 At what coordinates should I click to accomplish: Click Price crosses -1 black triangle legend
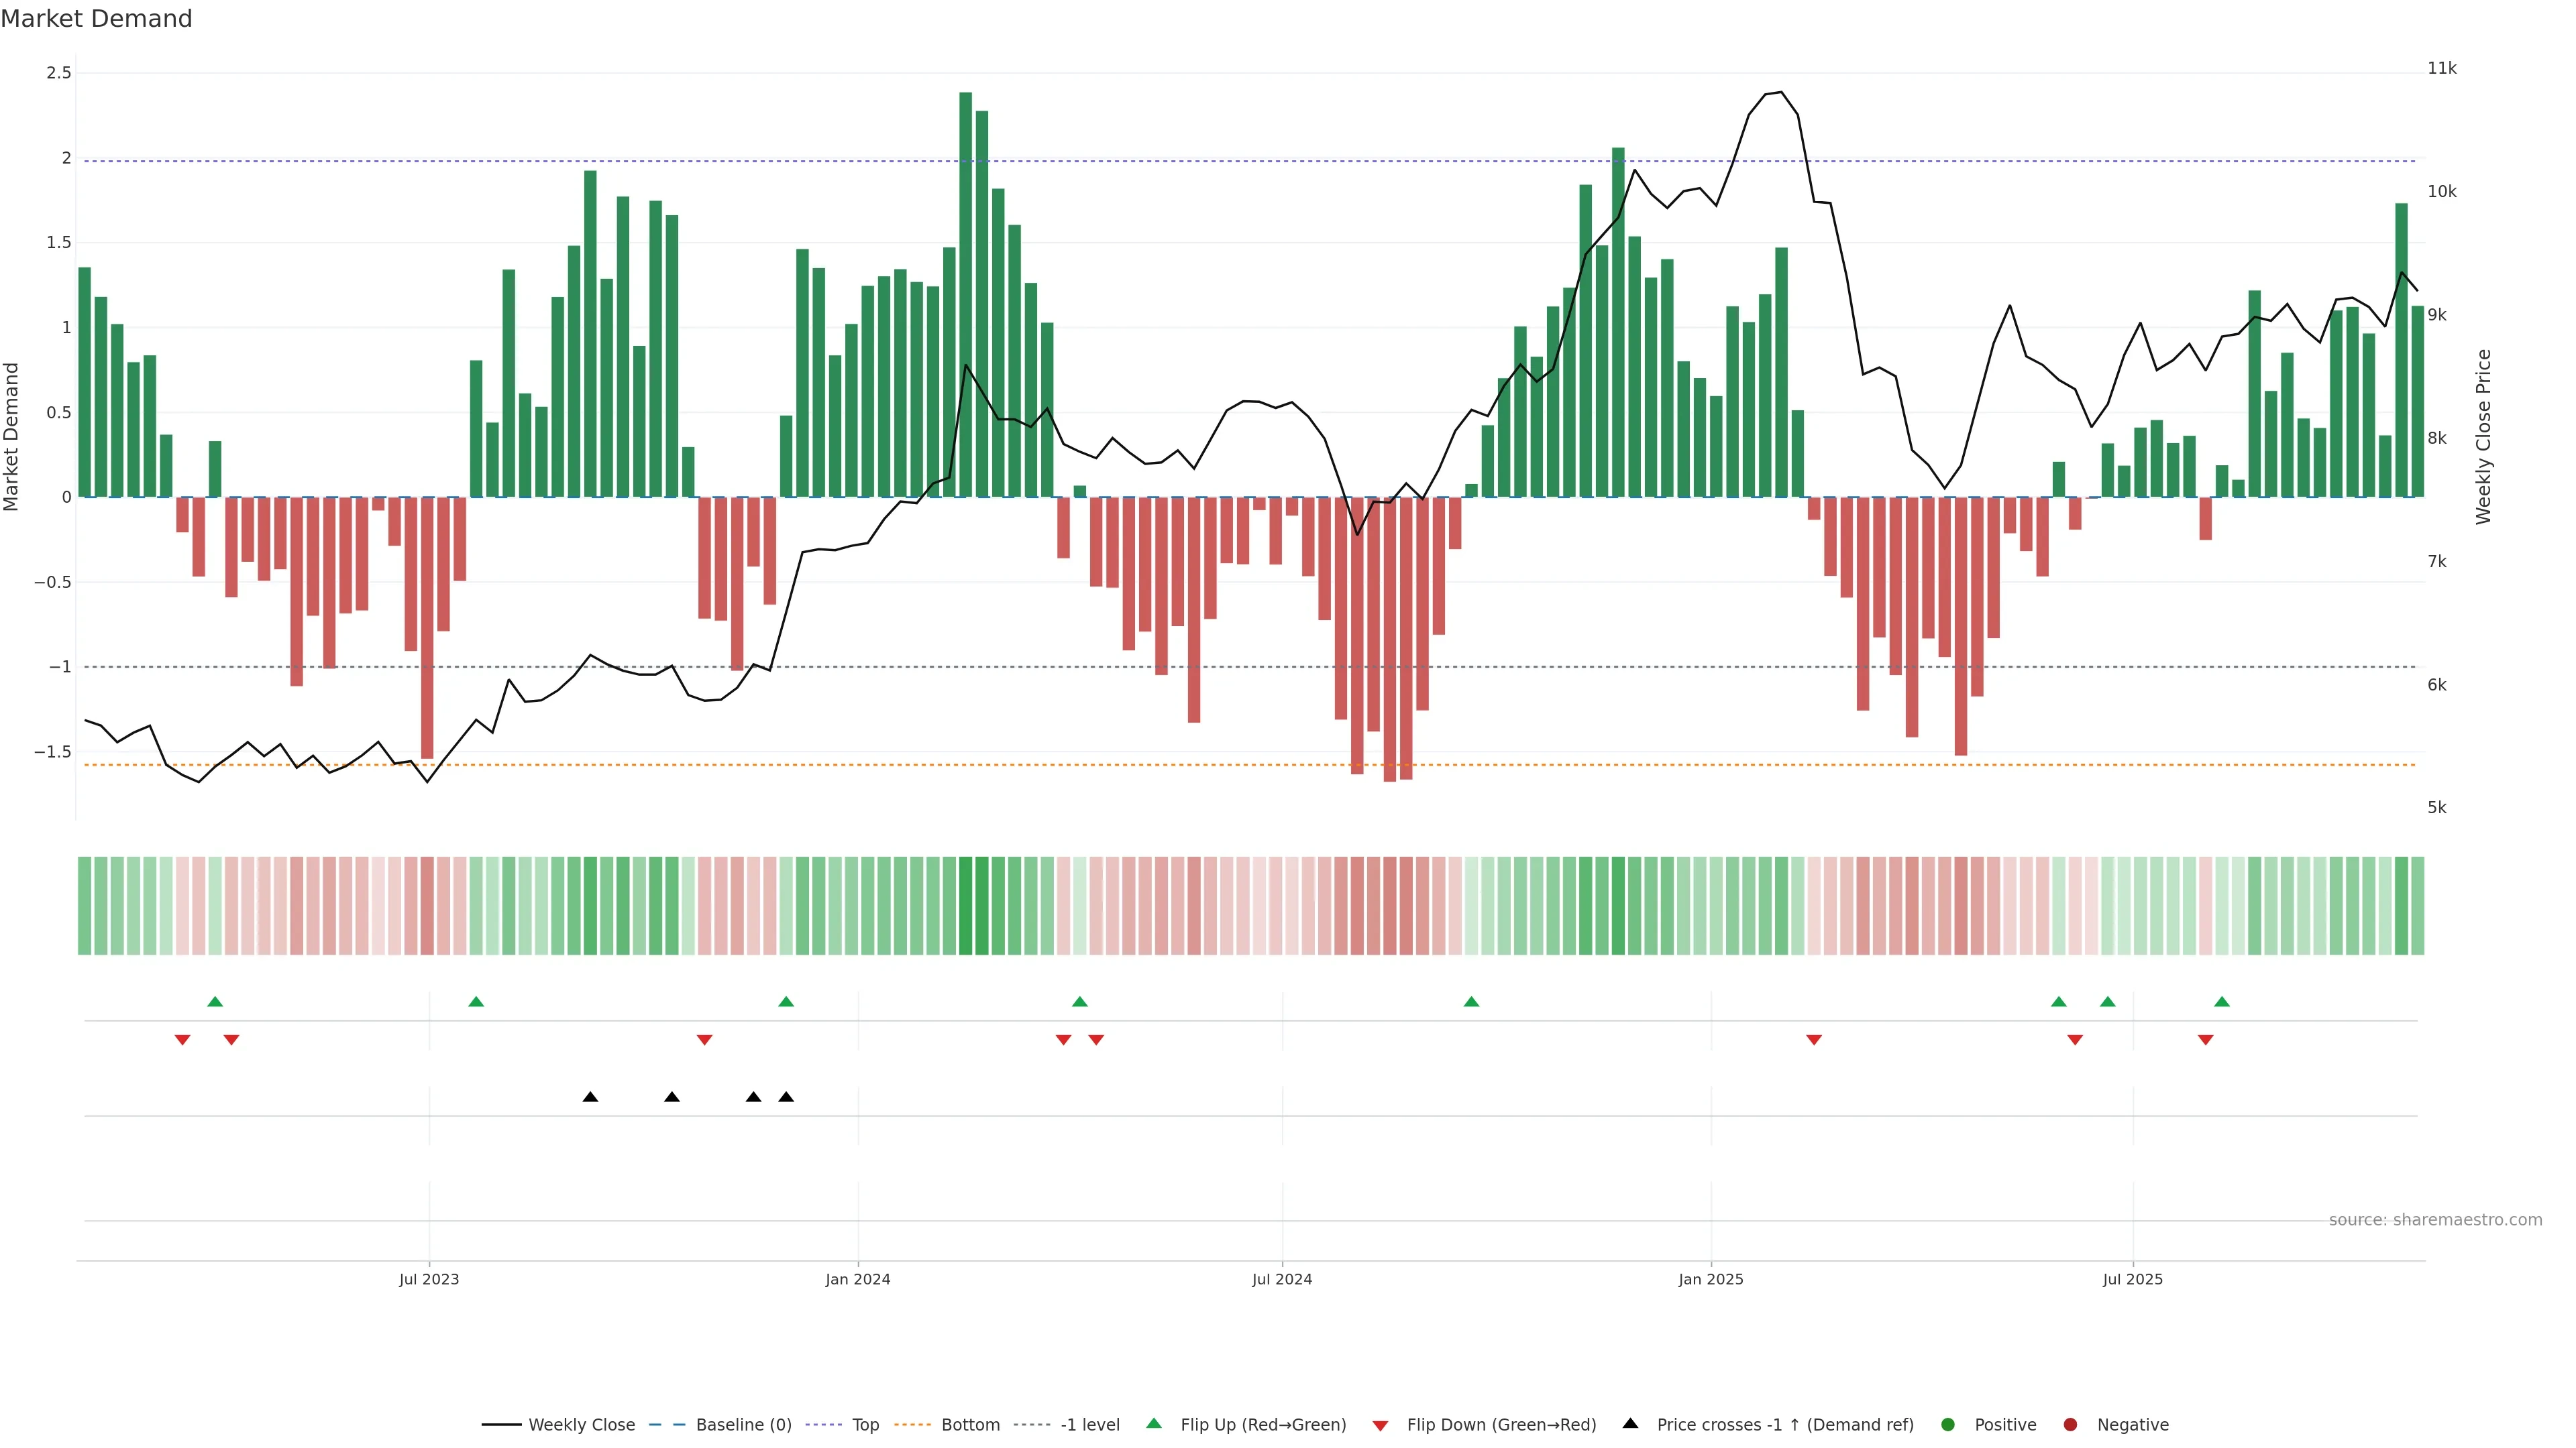[x=1630, y=1424]
